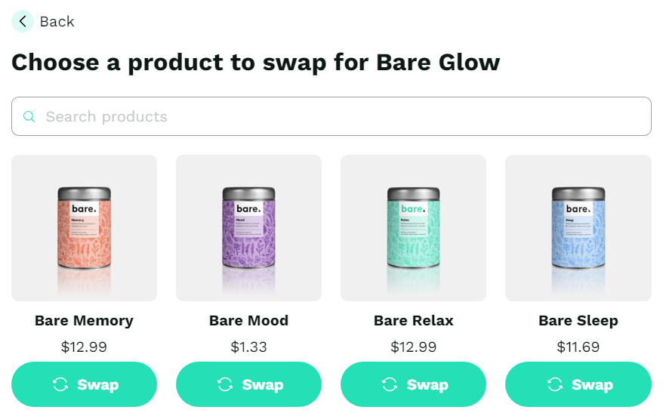Screen dimensions: 663x416
Task: Swap Bare Glow for Bare Sleep
Action: 578,384
